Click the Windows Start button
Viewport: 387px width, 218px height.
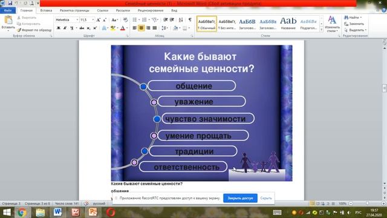coord(7,213)
